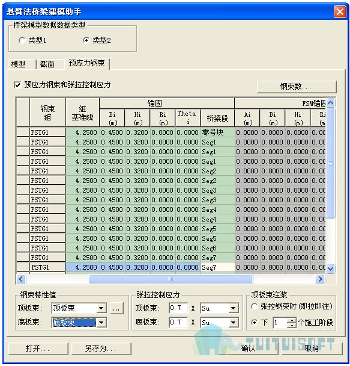Open the 预应力钢束 tab

click(x=87, y=63)
